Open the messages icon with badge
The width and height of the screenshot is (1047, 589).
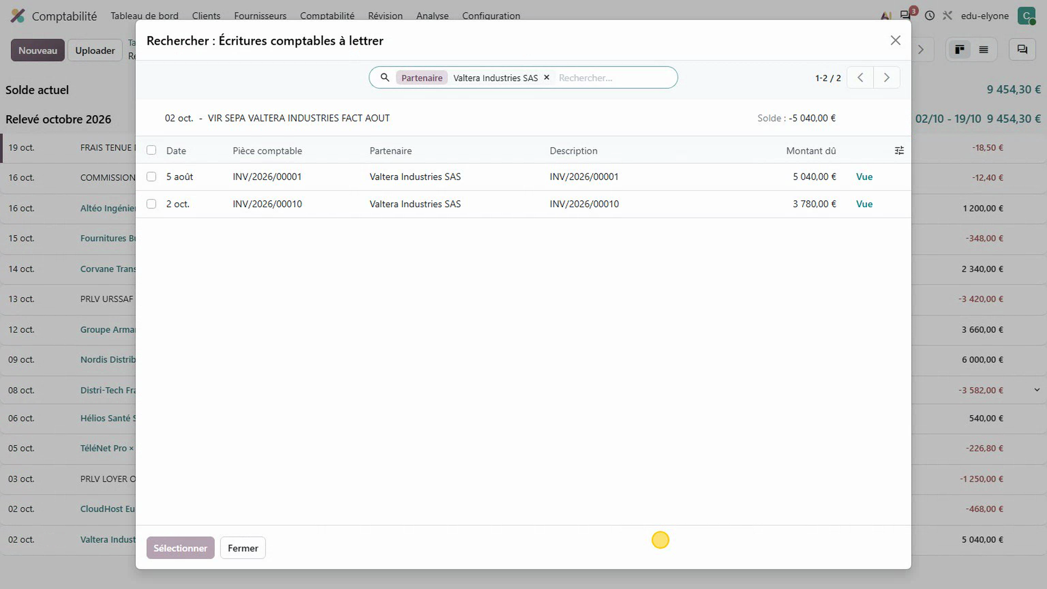coord(906,15)
